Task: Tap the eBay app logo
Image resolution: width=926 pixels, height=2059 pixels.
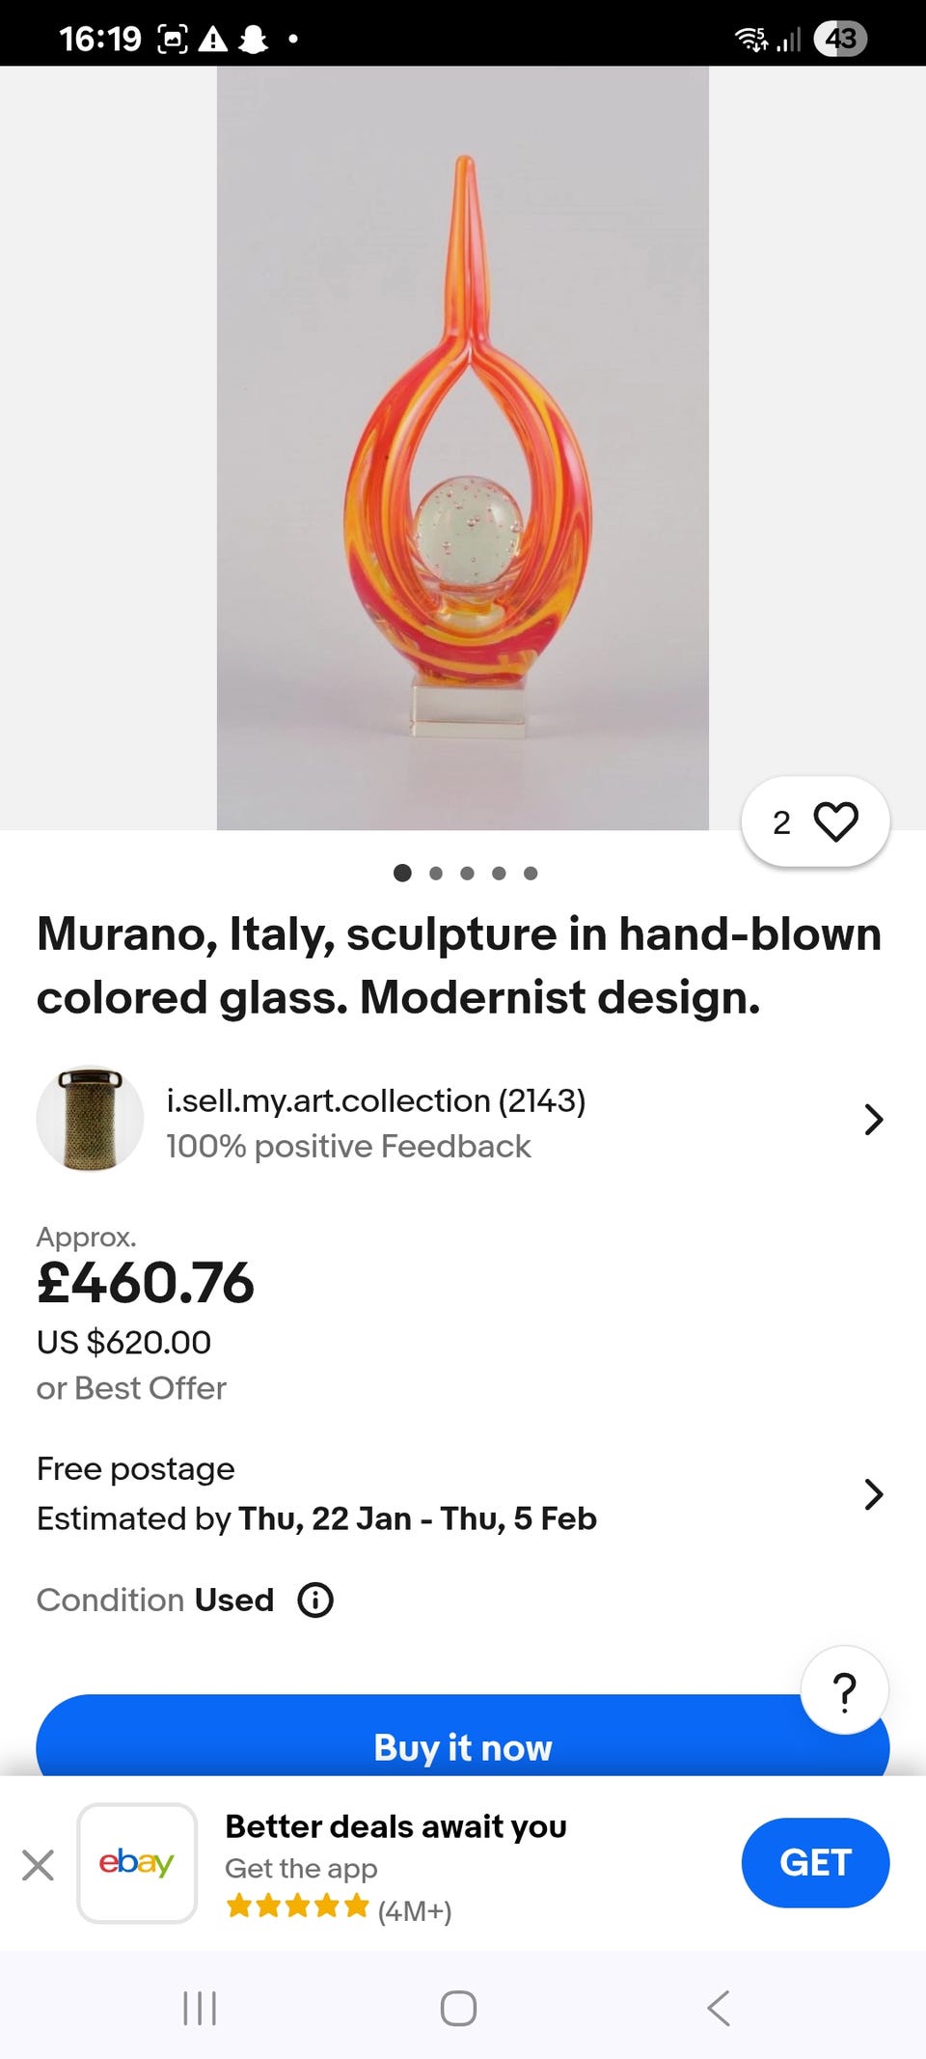Action: pyautogui.click(x=137, y=1862)
